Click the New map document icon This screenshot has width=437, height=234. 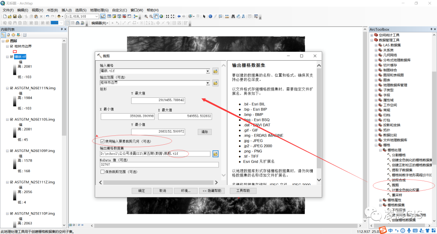pyautogui.click(x=5, y=17)
